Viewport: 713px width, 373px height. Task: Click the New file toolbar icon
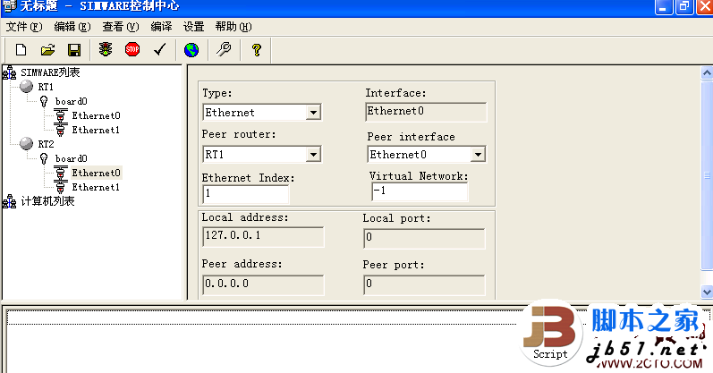coord(21,50)
